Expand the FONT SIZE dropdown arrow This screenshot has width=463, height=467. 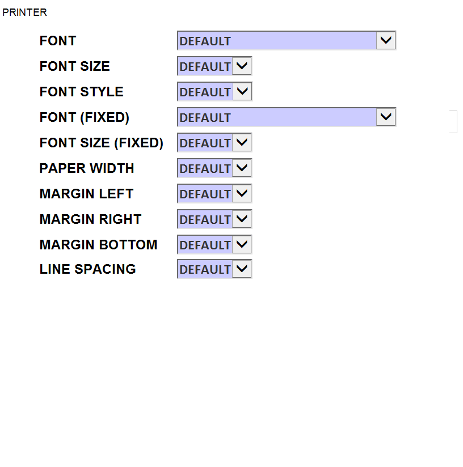coord(242,66)
